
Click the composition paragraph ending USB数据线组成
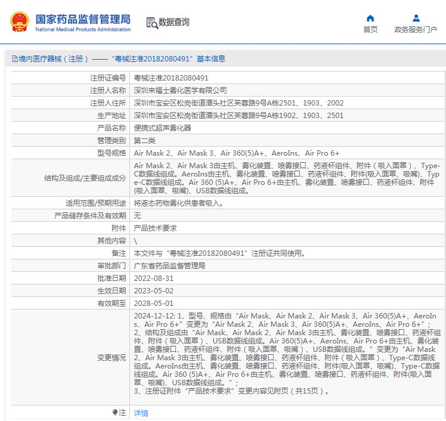287,178
